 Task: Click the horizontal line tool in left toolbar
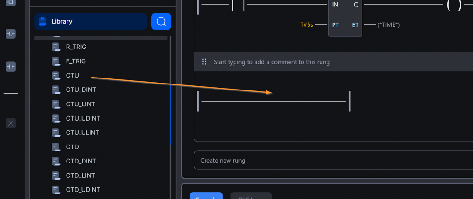point(11,94)
